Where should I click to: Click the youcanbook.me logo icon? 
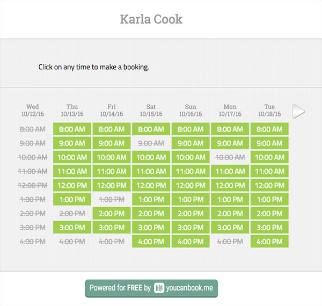tap(159, 288)
